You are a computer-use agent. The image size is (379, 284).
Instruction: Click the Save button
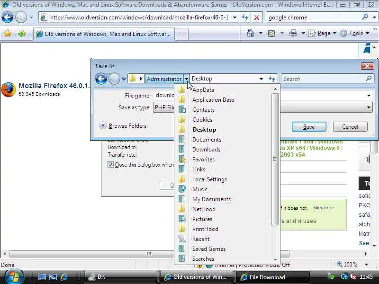click(309, 127)
